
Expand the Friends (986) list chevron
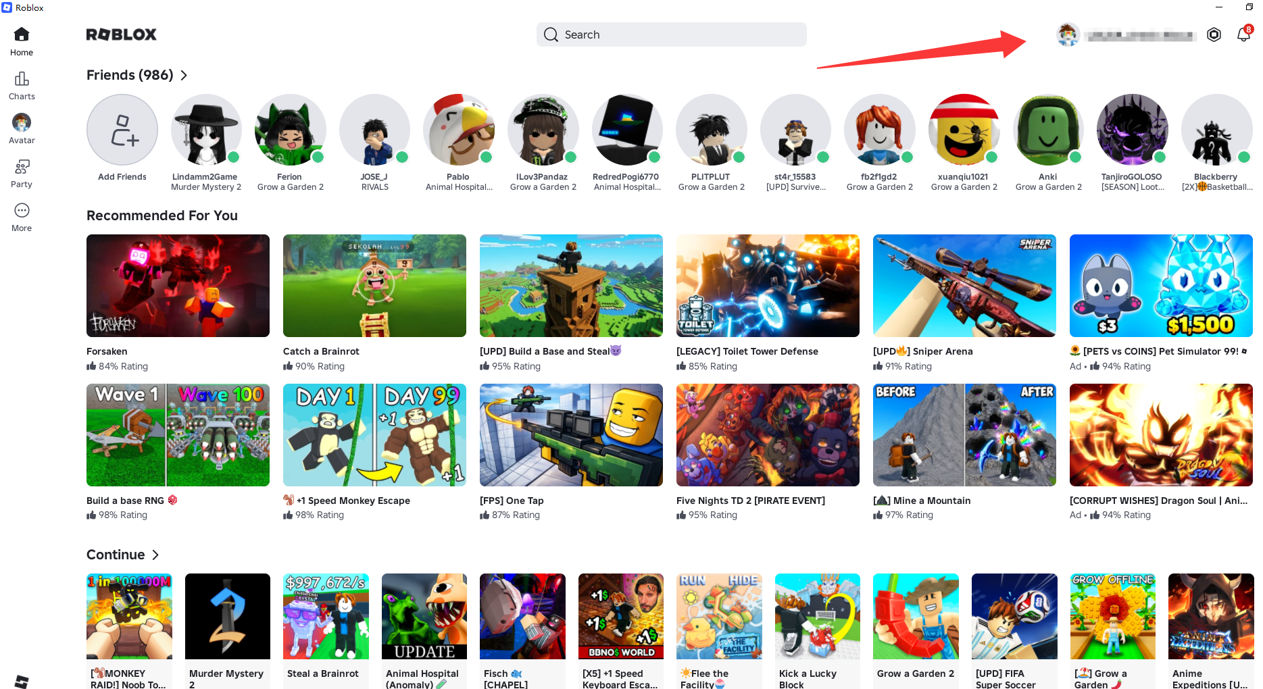[184, 75]
